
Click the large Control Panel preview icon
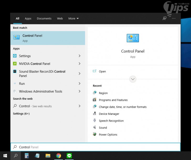tap(133, 38)
